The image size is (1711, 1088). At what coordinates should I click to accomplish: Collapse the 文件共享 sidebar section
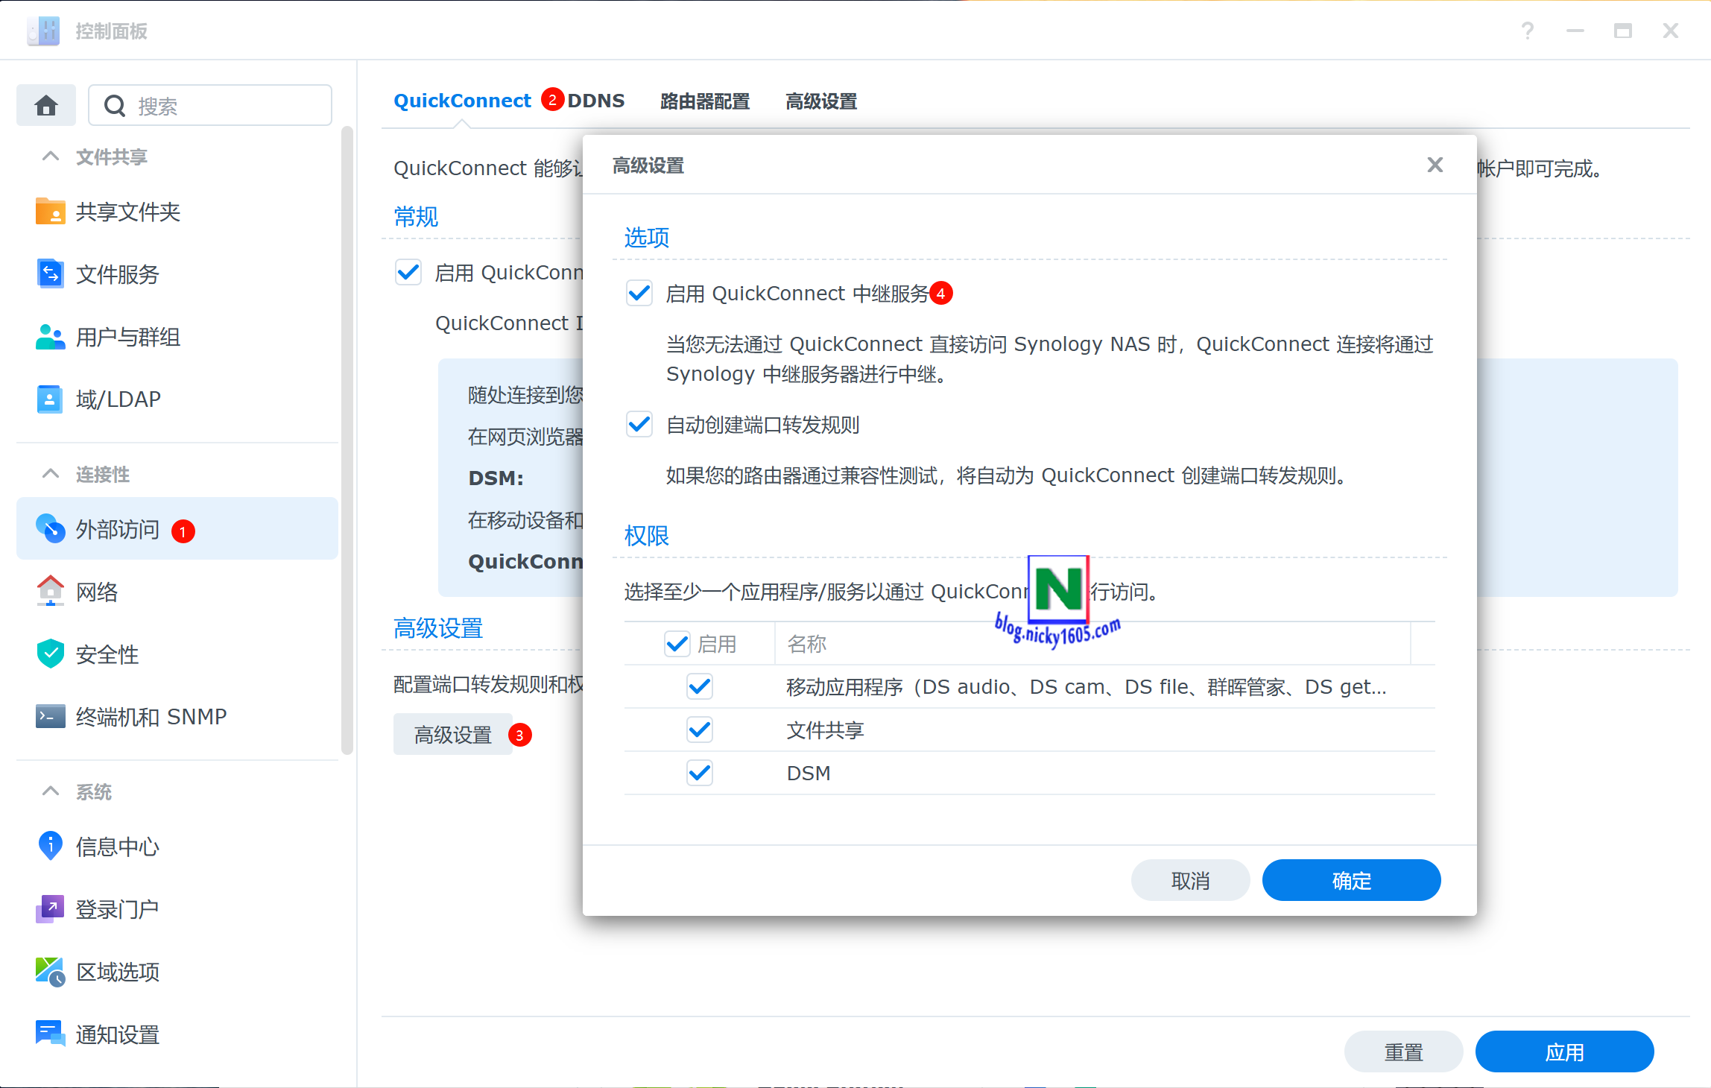(50, 156)
